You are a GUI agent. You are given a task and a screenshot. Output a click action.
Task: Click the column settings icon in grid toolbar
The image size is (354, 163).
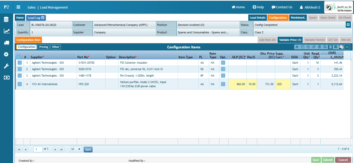click(x=336, y=47)
